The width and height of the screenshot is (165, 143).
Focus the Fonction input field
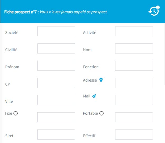click(134, 66)
